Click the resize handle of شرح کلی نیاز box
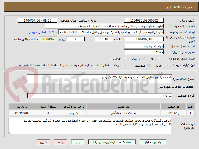Image resolution: width=199 pixels, height=149 pixels. coord(28,82)
